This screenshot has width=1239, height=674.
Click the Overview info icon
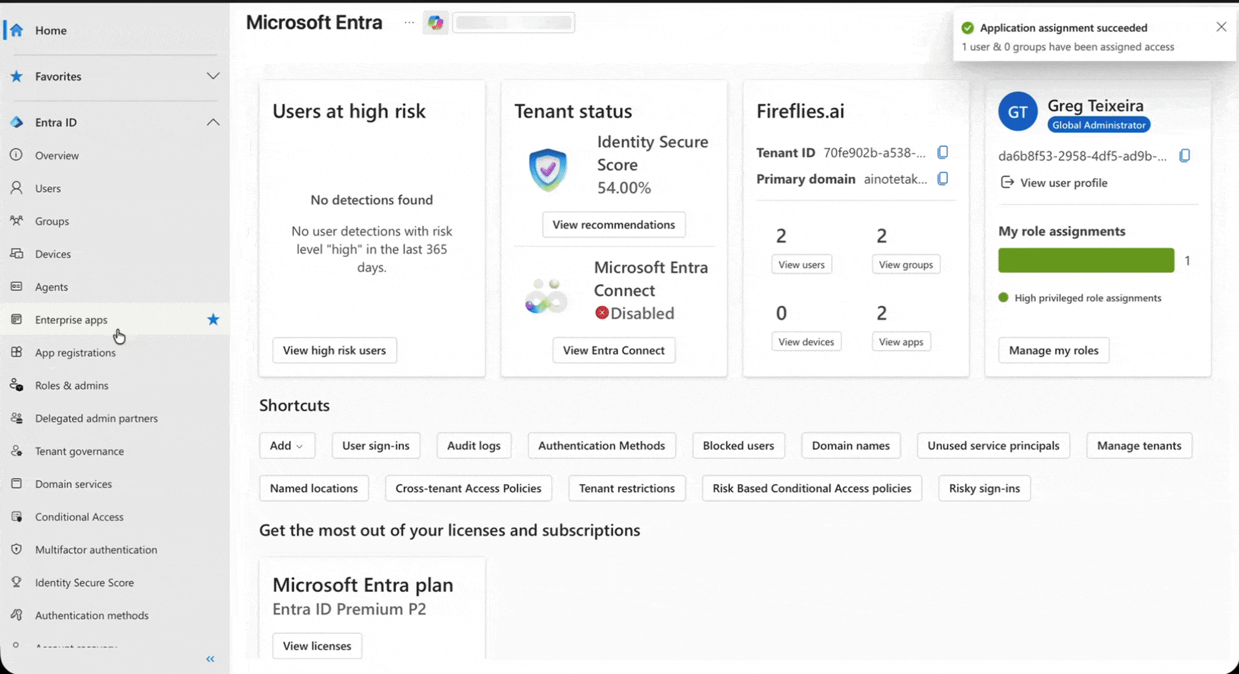(x=17, y=155)
